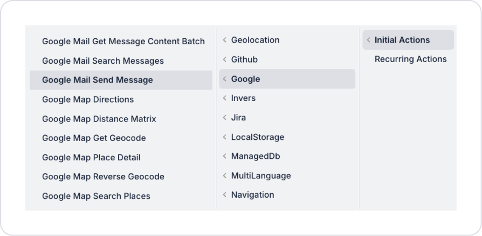
Task: Click the Navigation chevron arrow
Action: click(x=225, y=195)
